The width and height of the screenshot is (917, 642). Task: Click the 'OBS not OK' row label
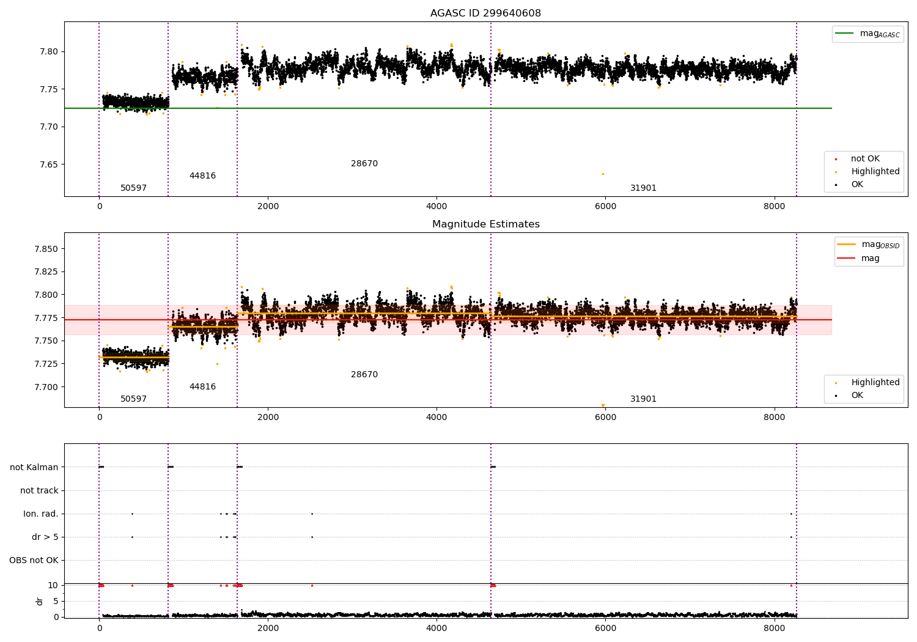34,560
